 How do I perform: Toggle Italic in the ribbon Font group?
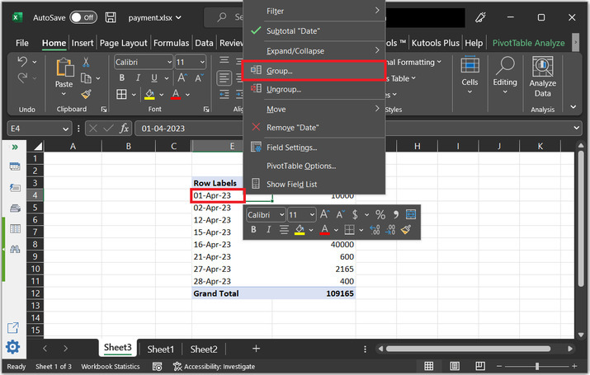pos(138,77)
